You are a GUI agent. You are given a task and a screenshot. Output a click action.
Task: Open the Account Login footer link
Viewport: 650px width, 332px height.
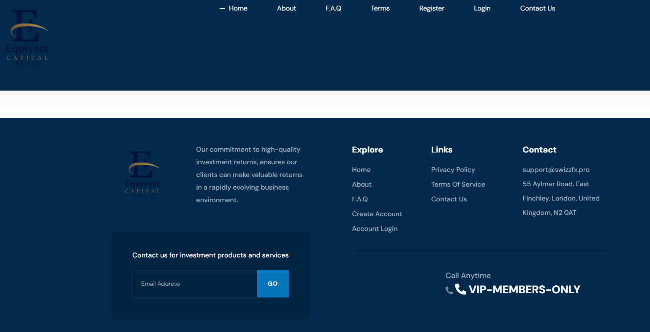375,229
